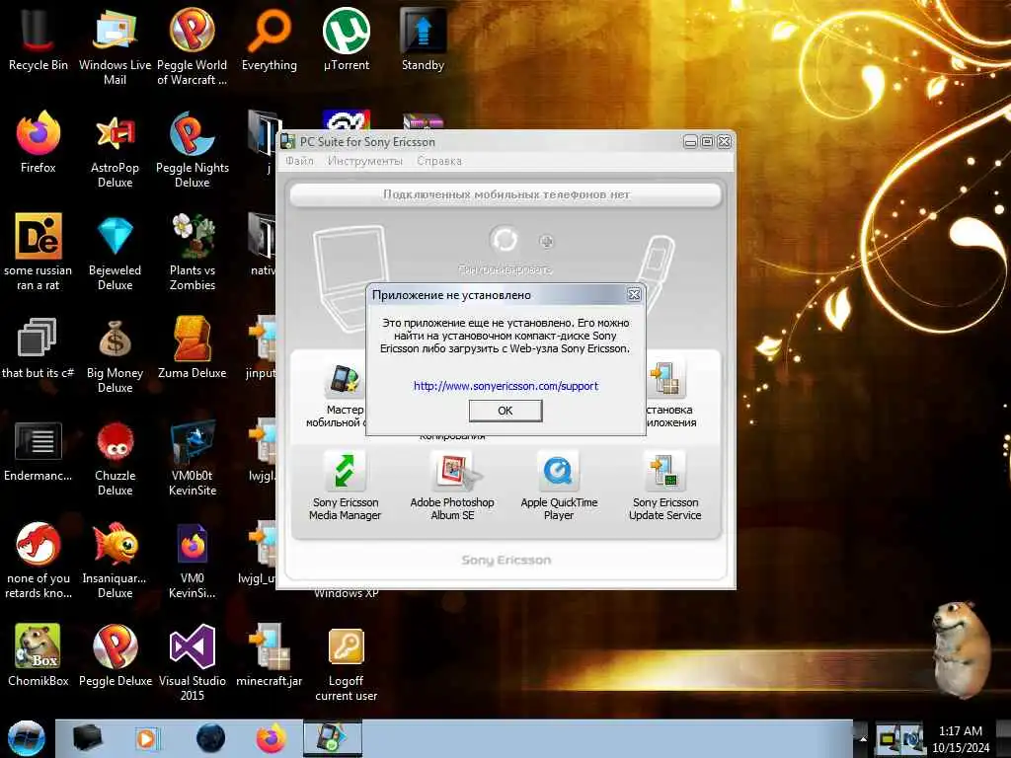
Task: Open the Инструменты menu
Action: click(x=364, y=161)
